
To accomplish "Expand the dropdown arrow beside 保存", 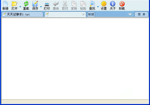I will click(x=41, y=7).
